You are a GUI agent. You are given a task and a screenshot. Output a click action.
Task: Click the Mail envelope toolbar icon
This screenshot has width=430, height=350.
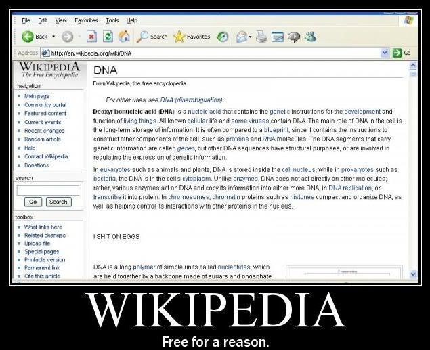(x=241, y=37)
